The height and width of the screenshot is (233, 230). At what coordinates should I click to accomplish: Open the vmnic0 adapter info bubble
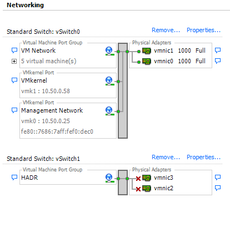(218, 61)
